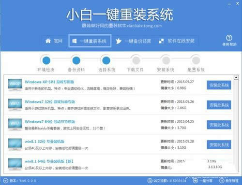The image size is (242, 185).
Task: Click the house icon beside 官网
Action: click(48, 41)
